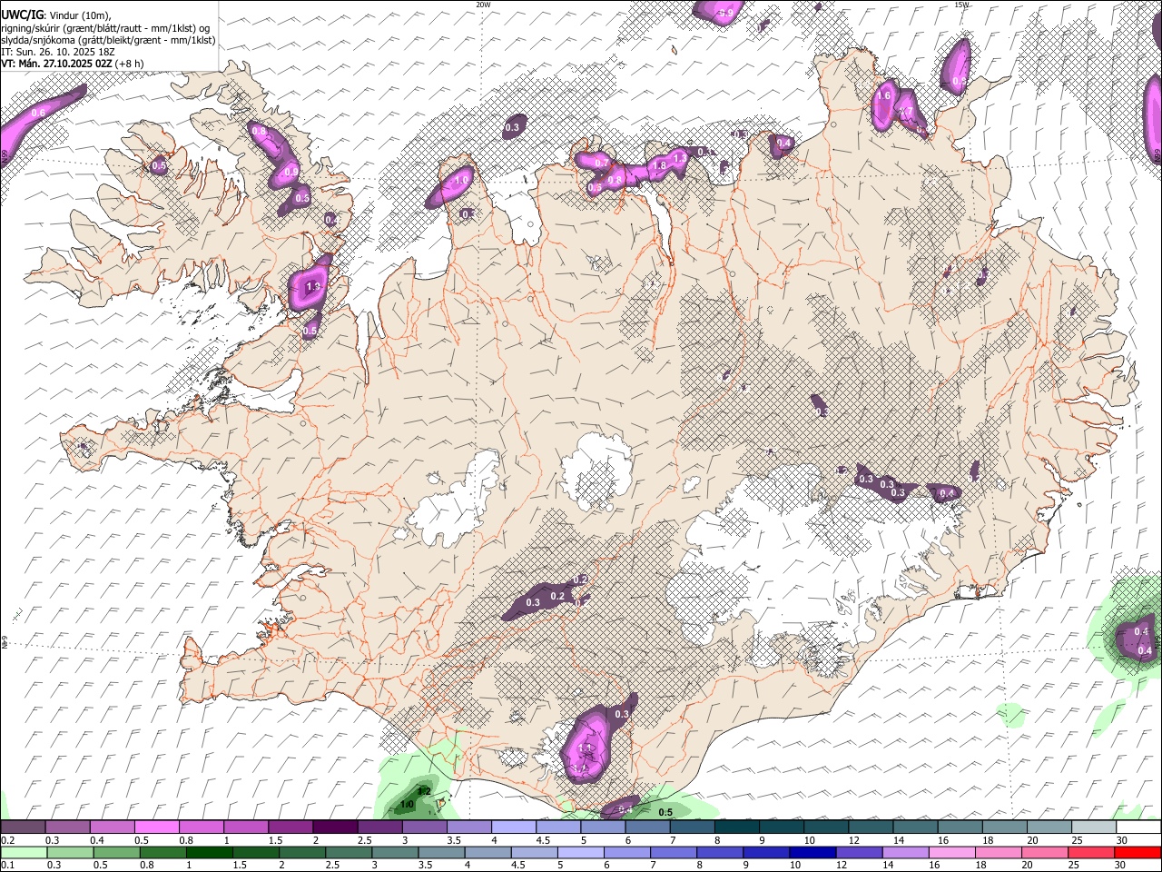Screen dimensions: 1162x872
Task: Click the pale grey 25 swatch in top legend row
Action: point(1094,827)
